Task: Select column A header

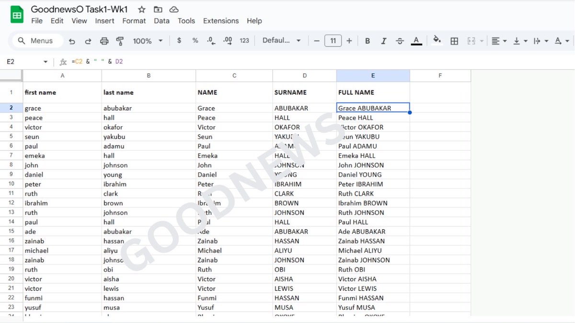Action: 62,76
